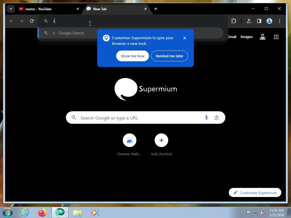Open Windows Explorer from the taskbar
This screenshot has height=218, width=291.
coord(78,212)
